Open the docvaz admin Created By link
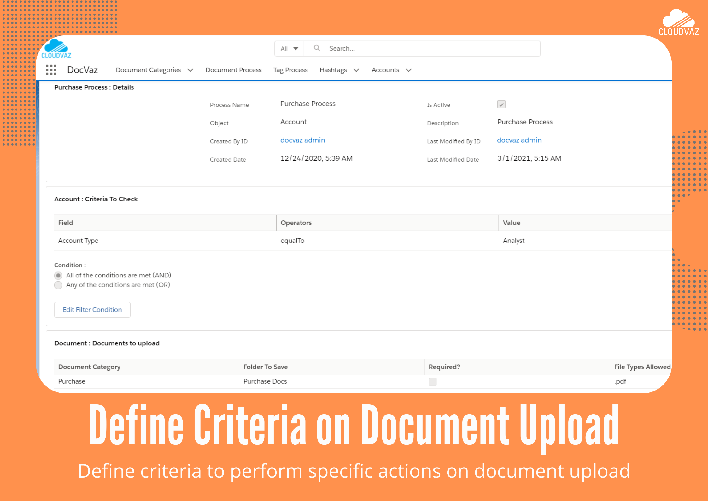Image resolution: width=708 pixels, height=501 pixels. click(x=302, y=140)
